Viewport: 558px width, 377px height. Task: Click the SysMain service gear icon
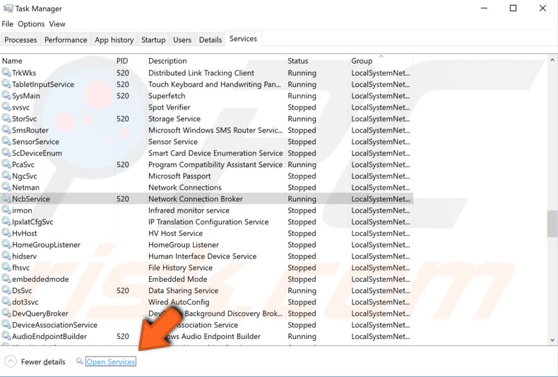point(6,95)
